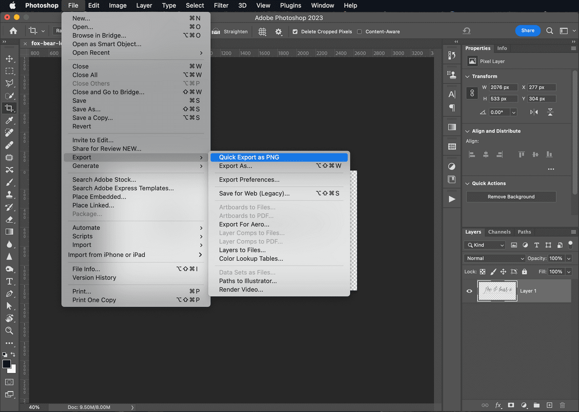Open the Character panel icon
The image size is (579, 412).
pyautogui.click(x=452, y=94)
